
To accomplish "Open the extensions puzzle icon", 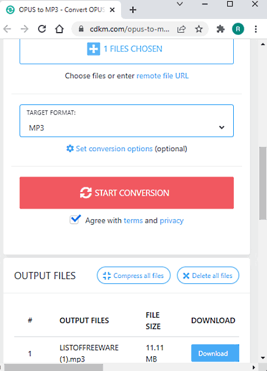I will click(221, 29).
